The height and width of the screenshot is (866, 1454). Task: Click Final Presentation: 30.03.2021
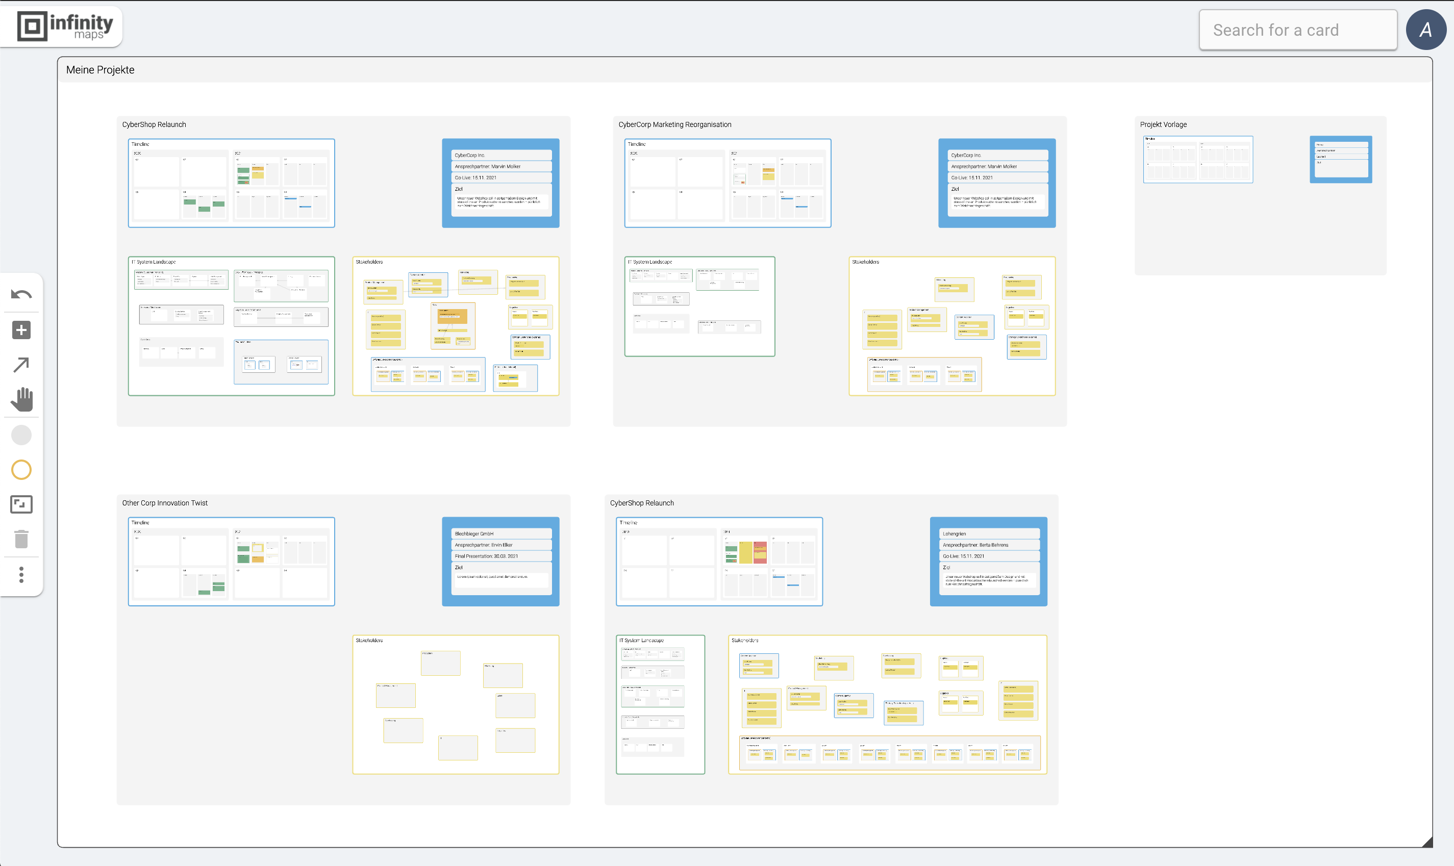tap(486, 555)
